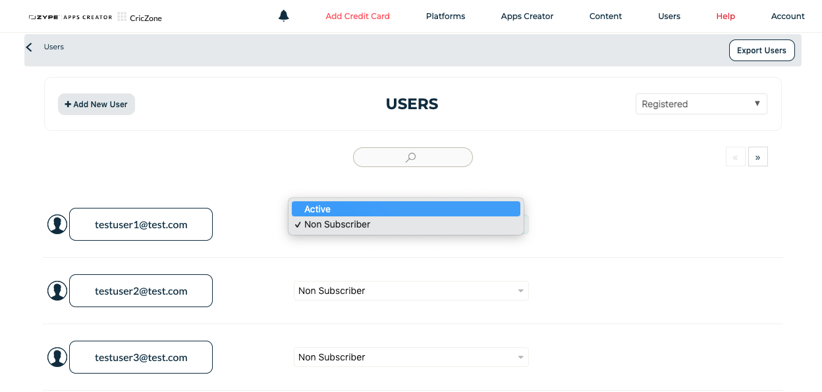The height and width of the screenshot is (392, 822).
Task: Open the Users menu item
Action: [669, 16]
